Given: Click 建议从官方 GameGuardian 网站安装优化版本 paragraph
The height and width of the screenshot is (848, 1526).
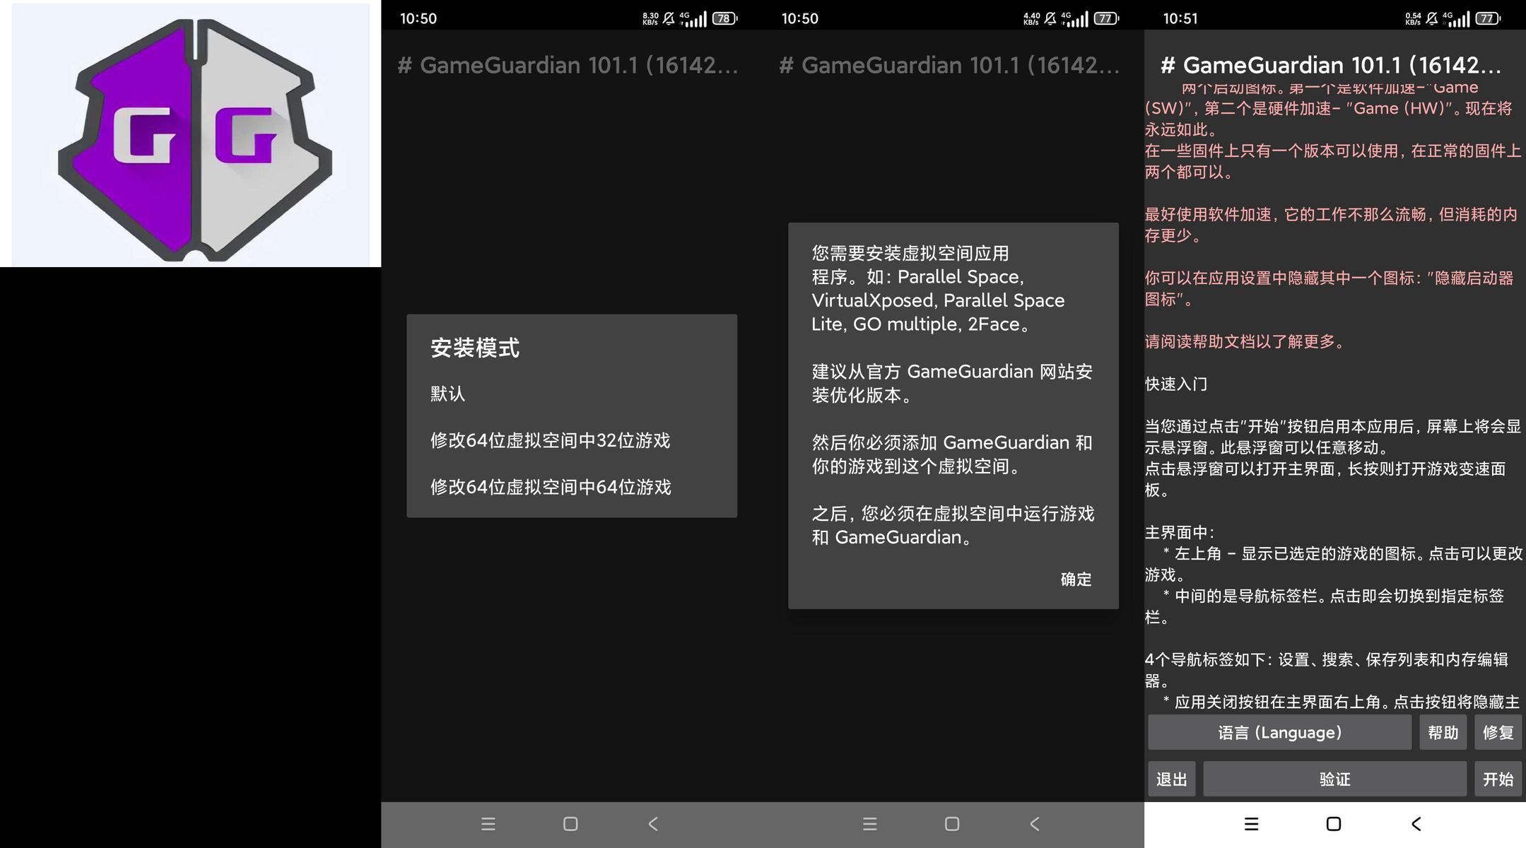Looking at the screenshot, I should pyautogui.click(x=952, y=383).
